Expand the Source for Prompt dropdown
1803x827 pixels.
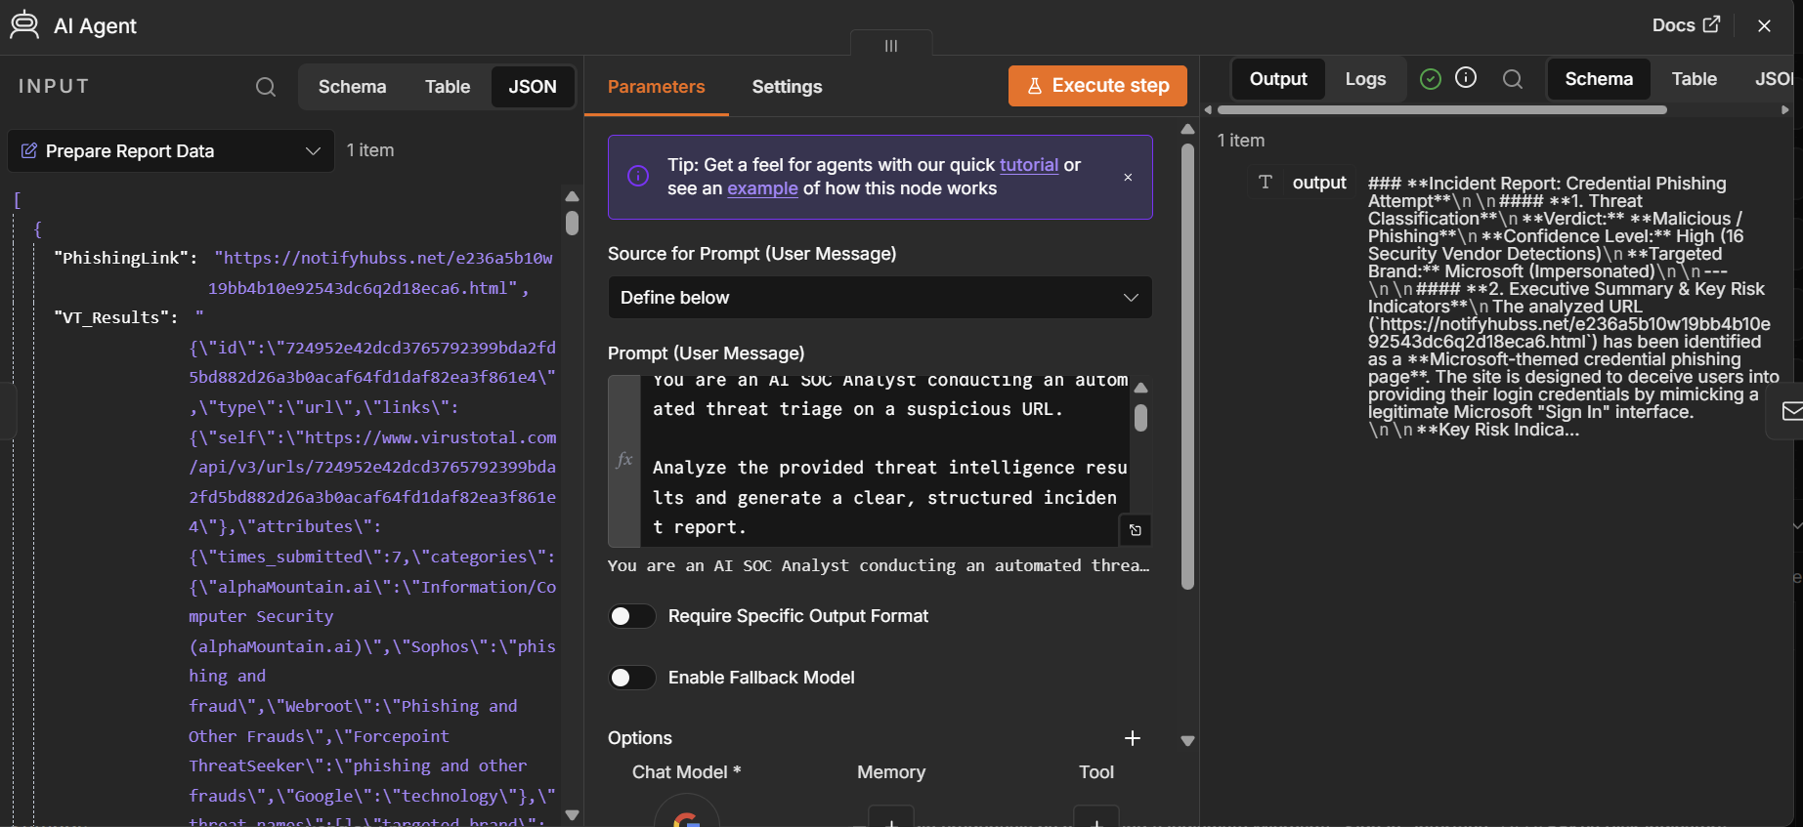[880, 298]
